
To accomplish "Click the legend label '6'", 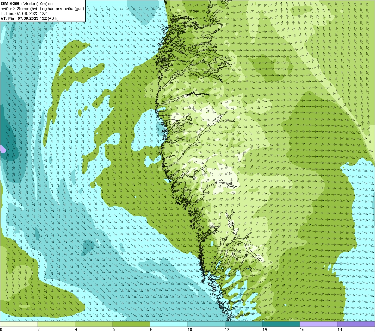I will (114, 329).
